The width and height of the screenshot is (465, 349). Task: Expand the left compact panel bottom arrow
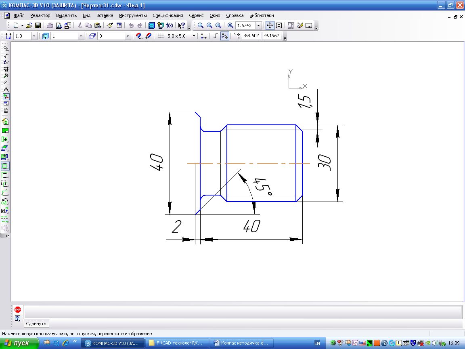pyautogui.click(x=7, y=235)
